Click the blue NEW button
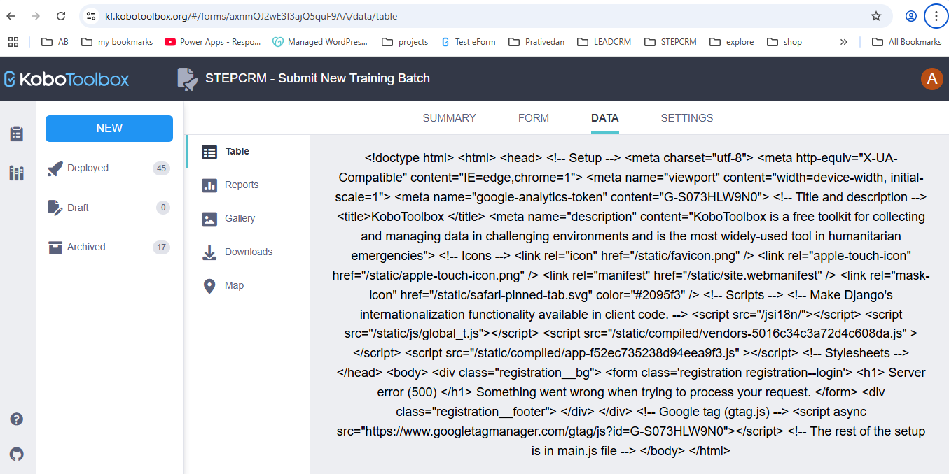This screenshot has height=474, width=949. click(x=109, y=129)
